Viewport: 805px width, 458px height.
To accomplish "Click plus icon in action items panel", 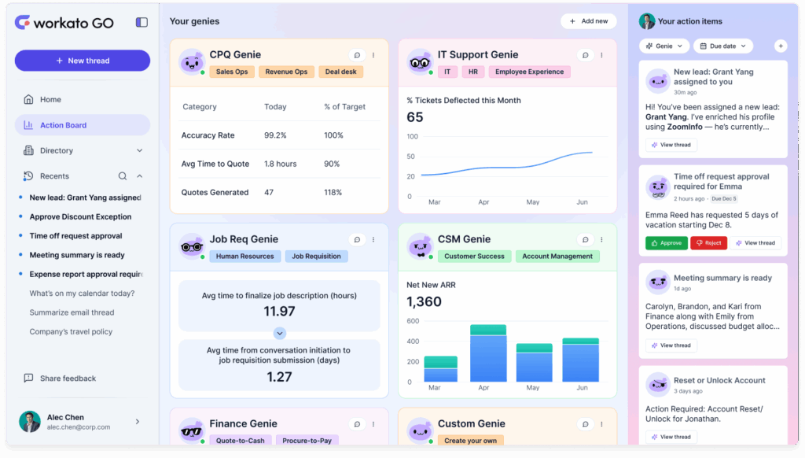I will pos(781,46).
